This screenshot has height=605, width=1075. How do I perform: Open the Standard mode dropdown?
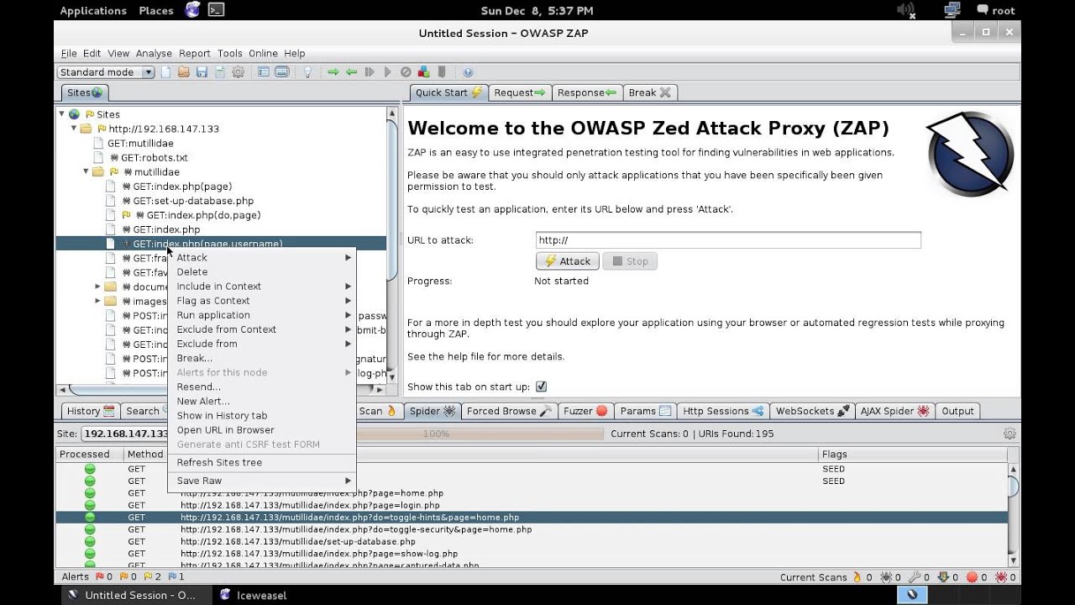pos(106,72)
